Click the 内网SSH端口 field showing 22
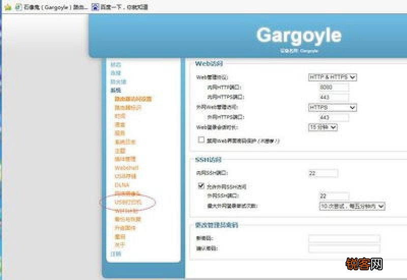407x280 pixels. pyautogui.click(x=323, y=173)
